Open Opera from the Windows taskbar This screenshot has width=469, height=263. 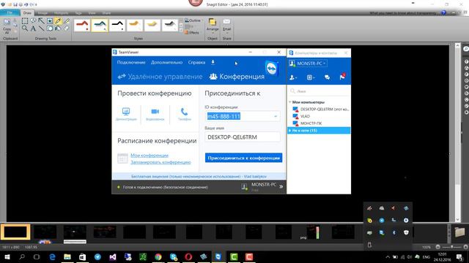[188, 256]
